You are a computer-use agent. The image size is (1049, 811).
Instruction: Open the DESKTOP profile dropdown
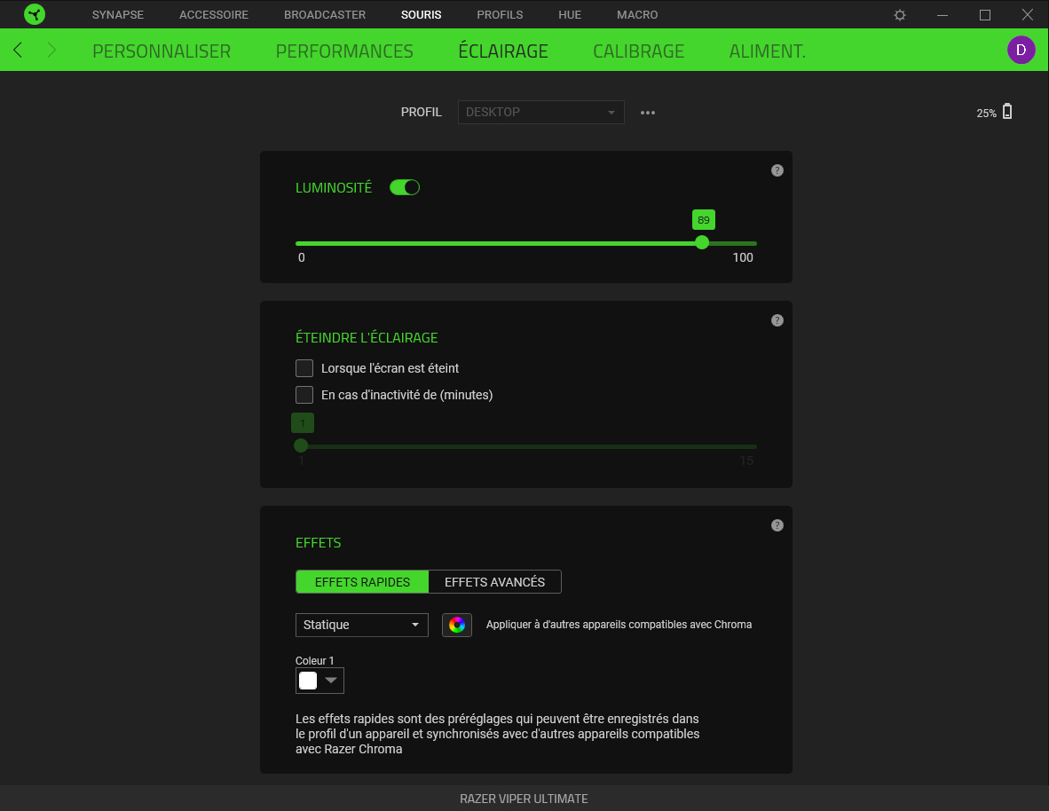(x=540, y=113)
